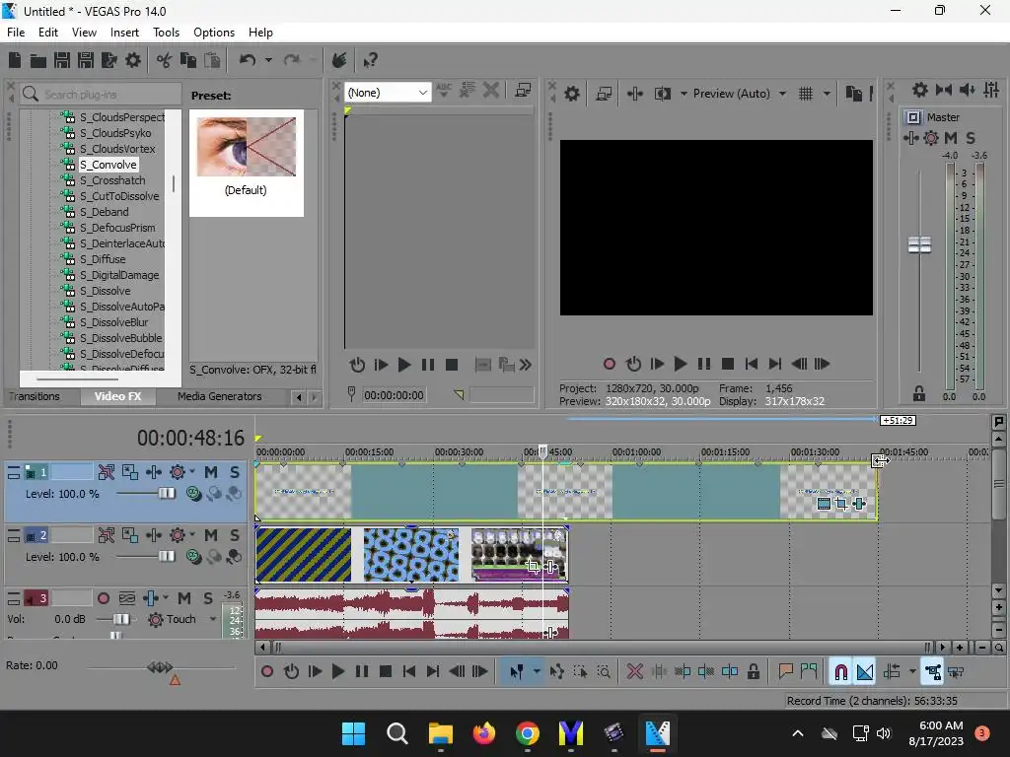Open Split Screen View dropdown arrow
1010x757 pixels.
[x=684, y=94]
